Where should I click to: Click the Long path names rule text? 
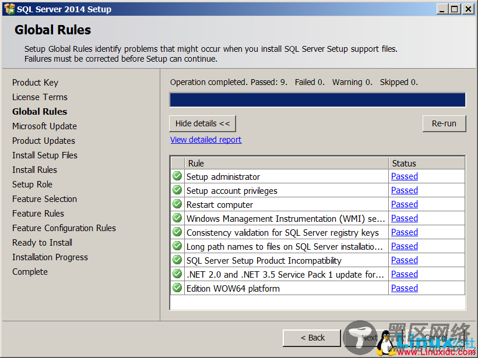[x=284, y=247]
